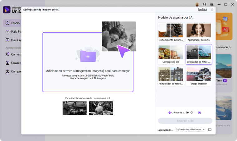This screenshot has height=141, width=237.
Task: Click the Mais Ferramentas toolbox icon
Action: (7, 32)
